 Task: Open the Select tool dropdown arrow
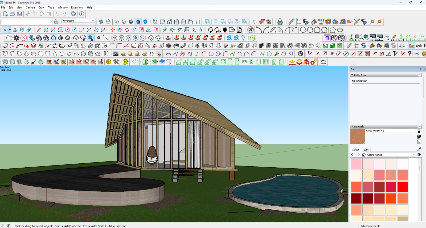tap(10, 30)
